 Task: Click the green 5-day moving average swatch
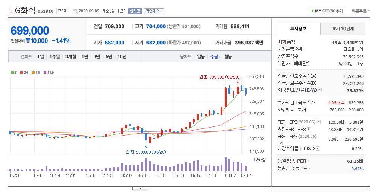point(12,73)
